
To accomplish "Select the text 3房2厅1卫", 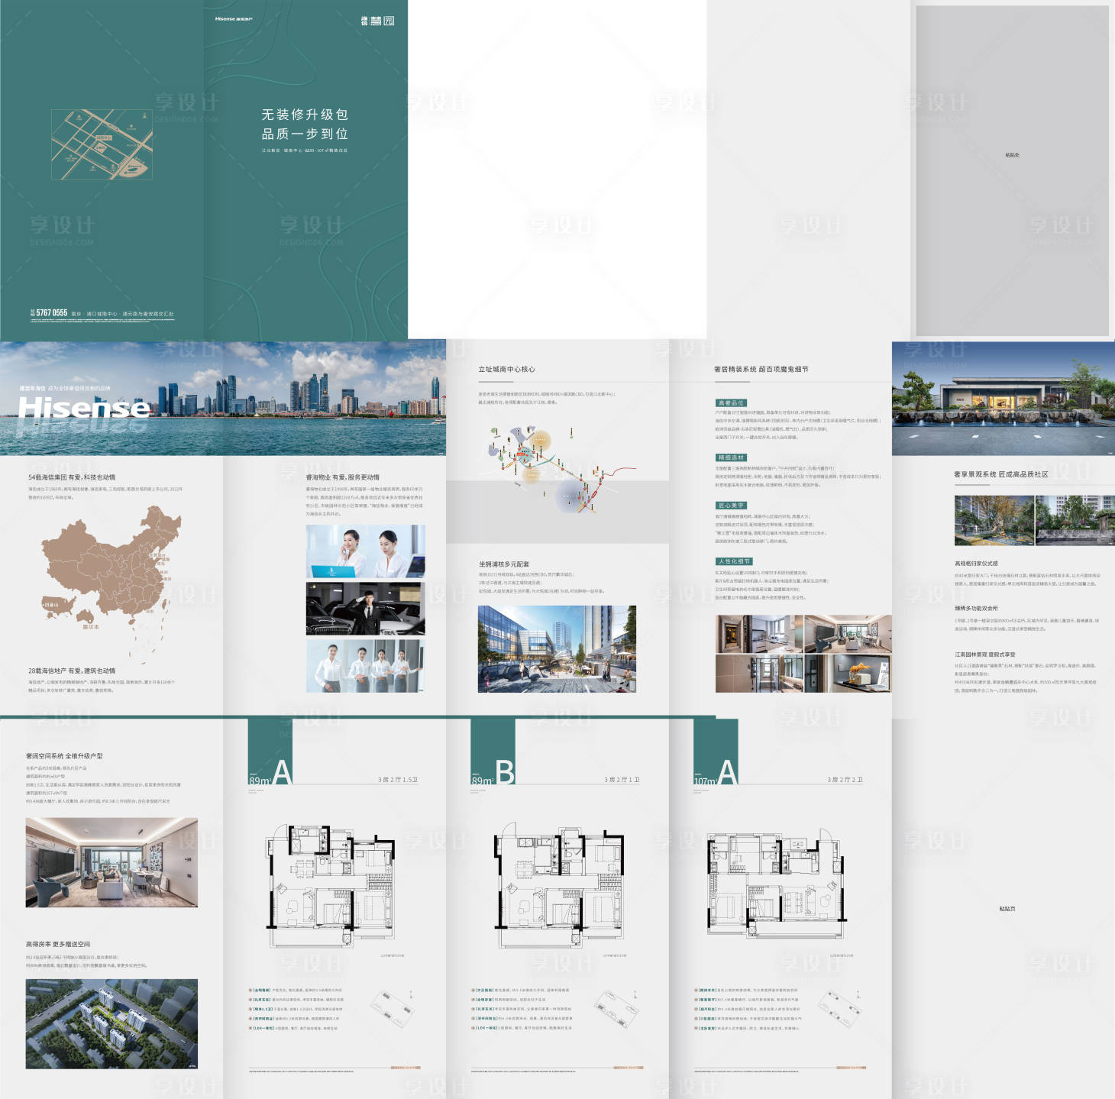I will pos(622,780).
